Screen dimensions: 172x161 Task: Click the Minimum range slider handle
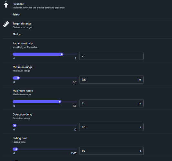[x=18, y=78]
